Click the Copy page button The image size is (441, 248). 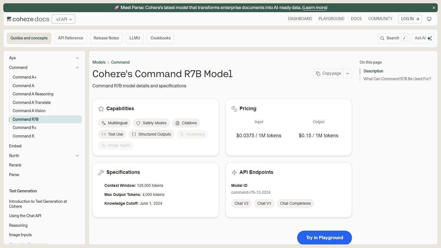point(328,74)
